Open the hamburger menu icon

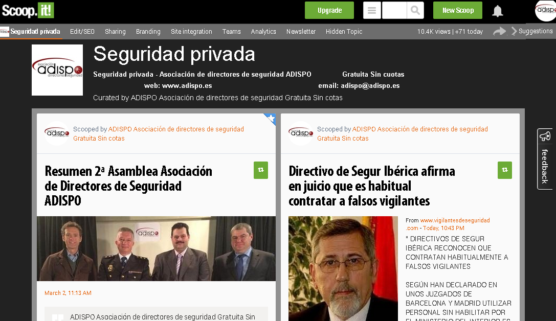(372, 10)
